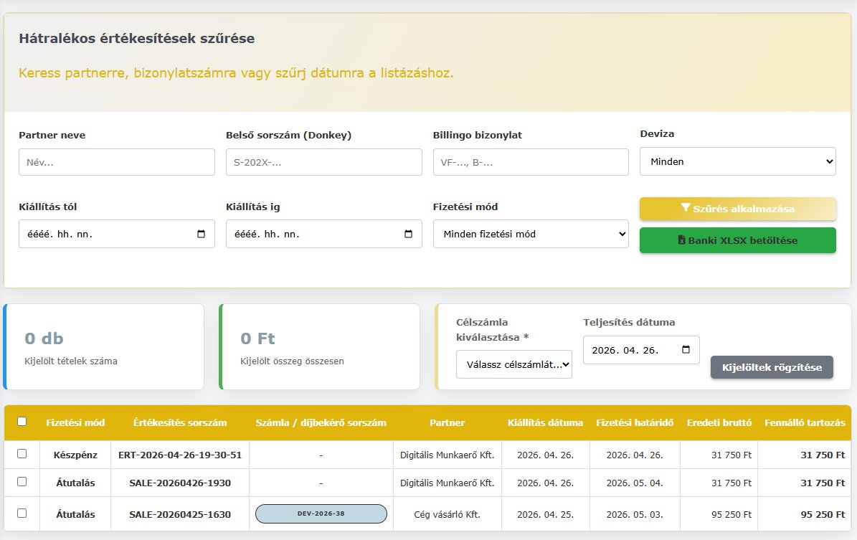Screen dimensions: 857x540
Task: Click the Banki XLSX betöltése button
Action: (x=737, y=240)
